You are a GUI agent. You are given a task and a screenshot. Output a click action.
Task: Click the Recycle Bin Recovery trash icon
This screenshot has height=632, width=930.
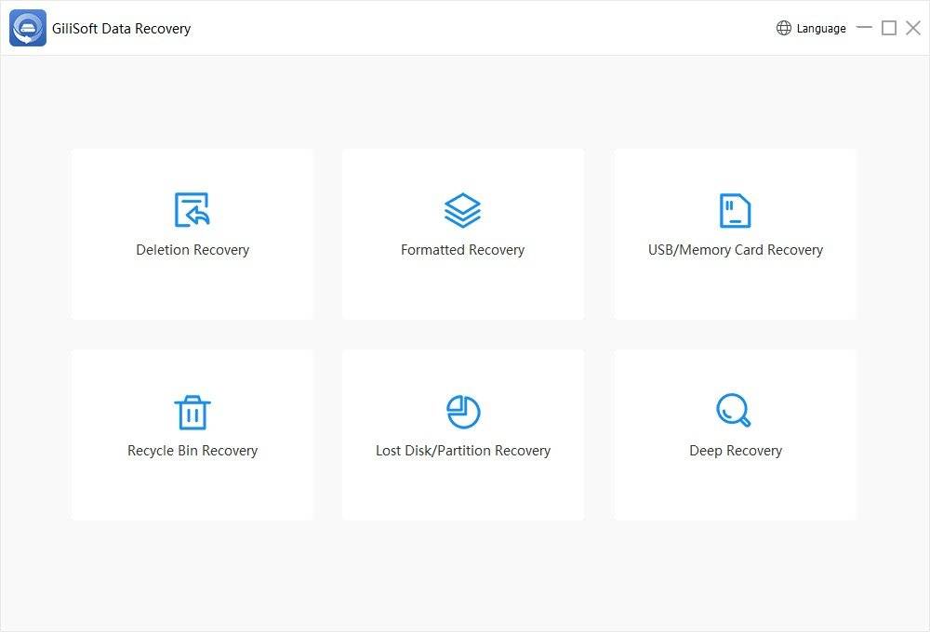(193, 412)
